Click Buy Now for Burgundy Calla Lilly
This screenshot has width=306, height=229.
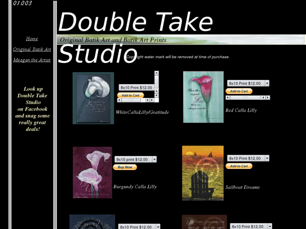[x=125, y=167]
